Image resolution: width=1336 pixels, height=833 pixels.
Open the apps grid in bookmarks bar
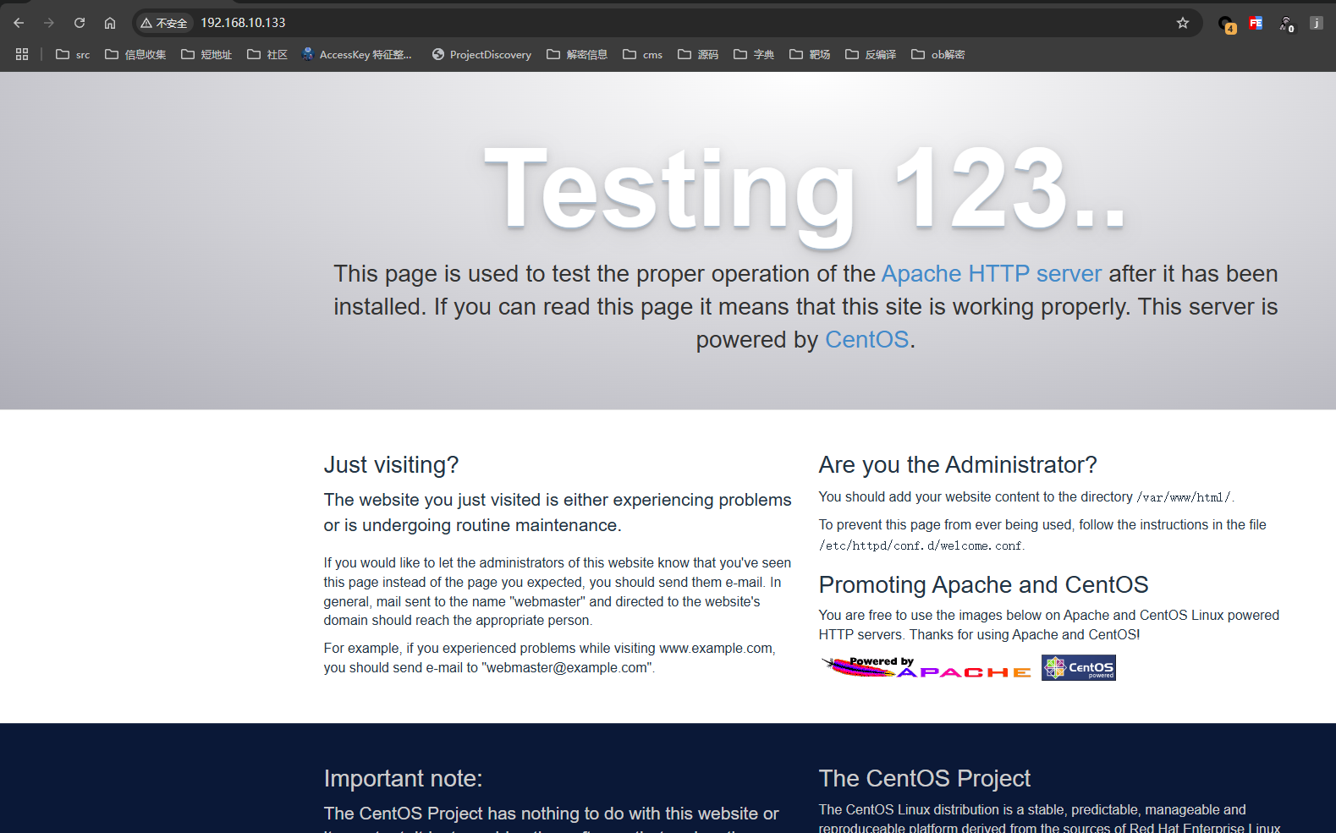pos(22,54)
